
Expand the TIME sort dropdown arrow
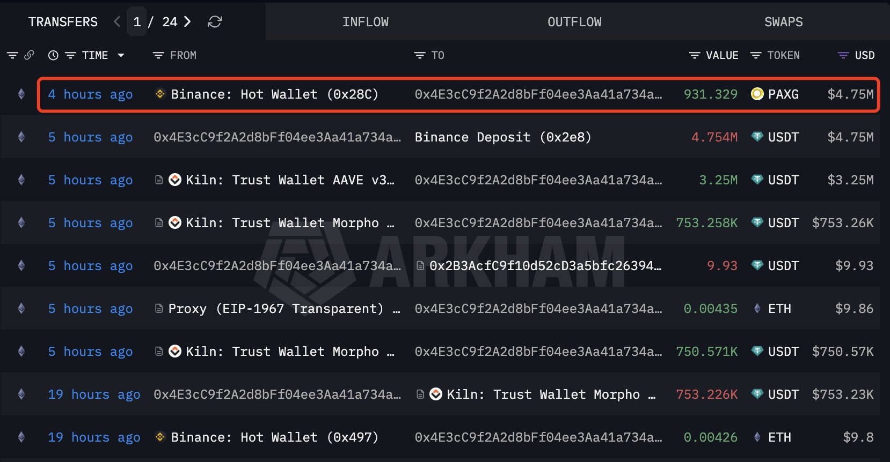121,55
